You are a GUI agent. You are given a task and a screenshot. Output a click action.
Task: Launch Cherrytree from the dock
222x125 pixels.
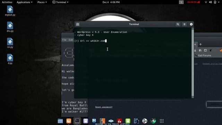point(119,121)
